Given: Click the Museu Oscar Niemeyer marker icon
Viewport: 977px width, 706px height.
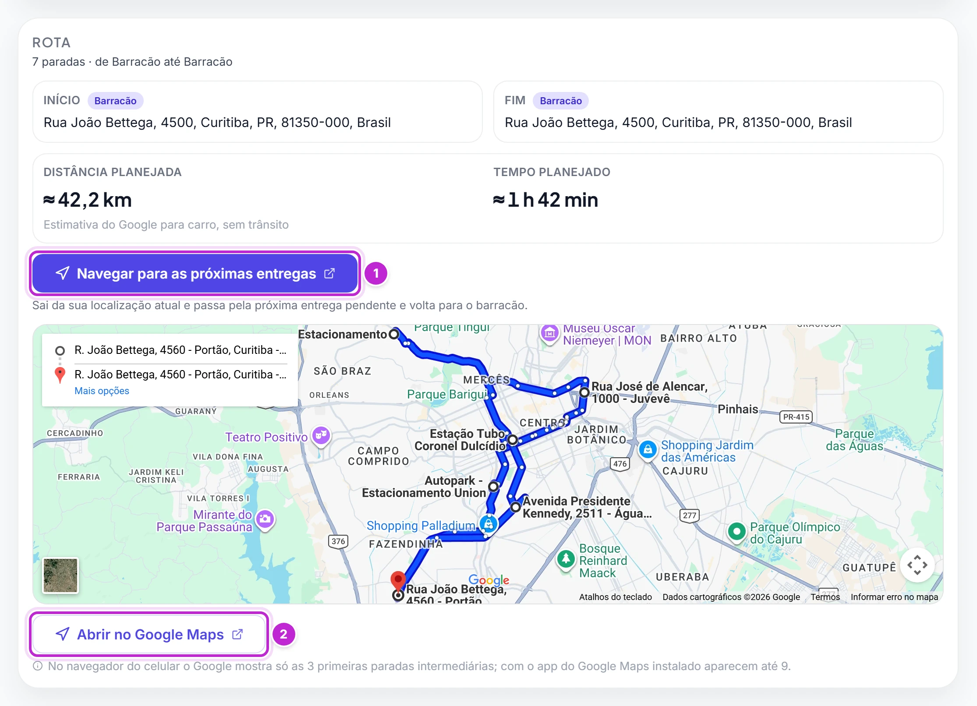Looking at the screenshot, I should click(x=550, y=333).
